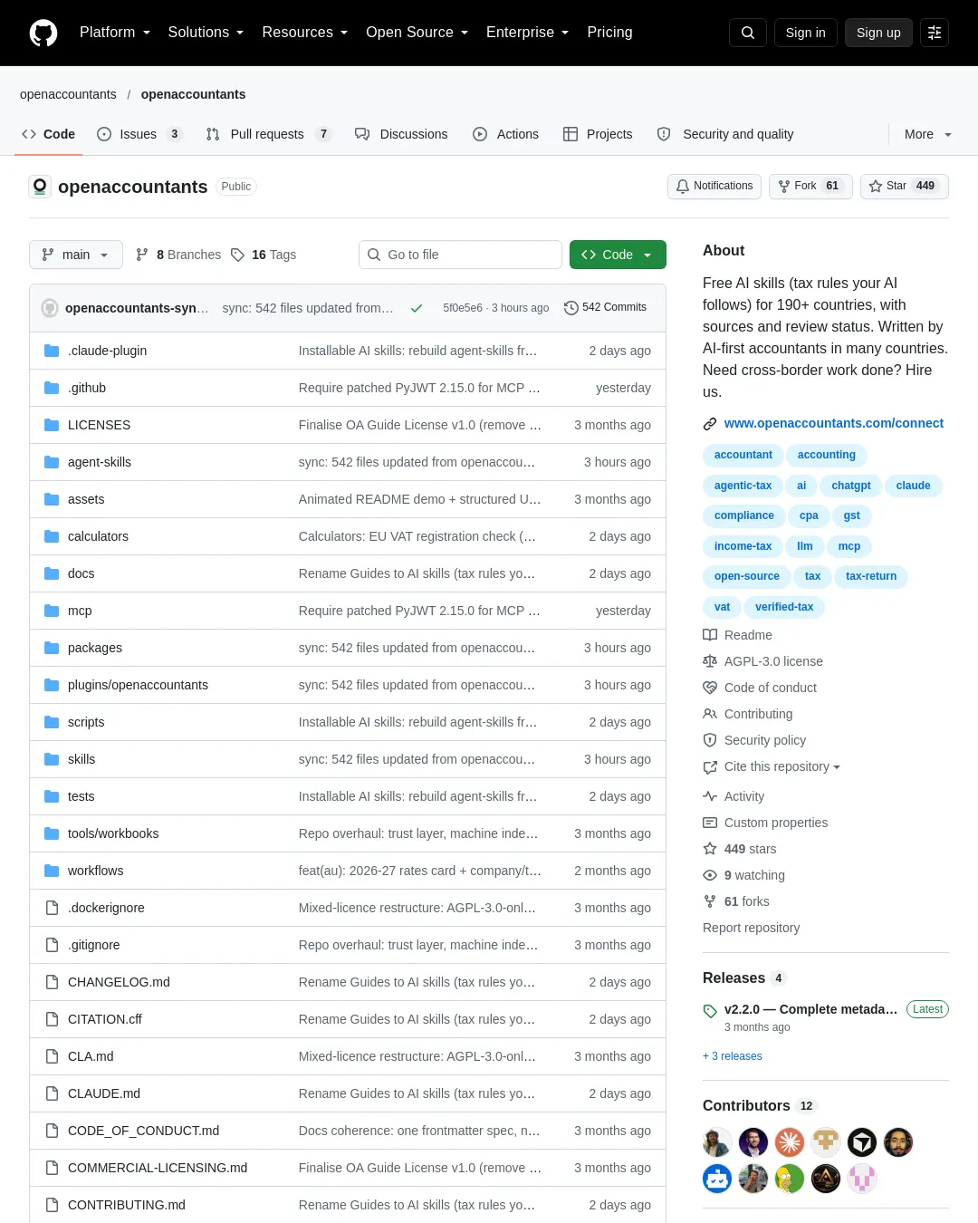This screenshot has width=978, height=1223.
Task: Open the workflows folder
Action: point(96,871)
